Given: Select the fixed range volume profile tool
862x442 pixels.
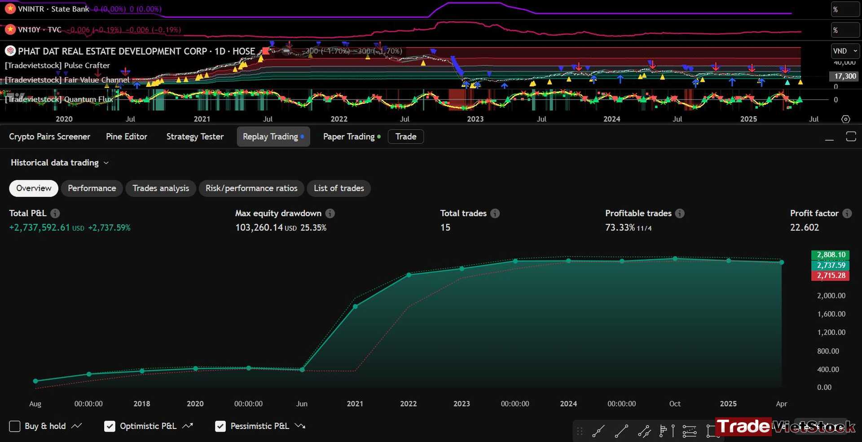Looking at the screenshot, I should click(663, 431).
